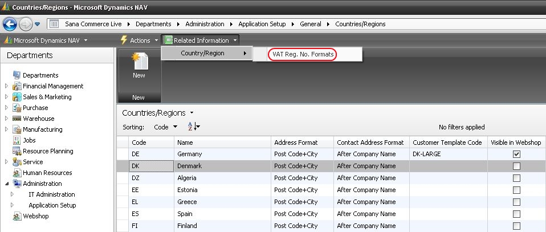This screenshot has width=546, height=232.
Task: Expand the IT Administration tree node
Action: 12,194
